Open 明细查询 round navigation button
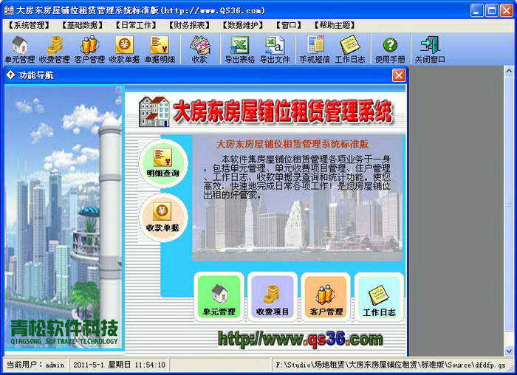The image size is (517, 375). tap(163, 163)
